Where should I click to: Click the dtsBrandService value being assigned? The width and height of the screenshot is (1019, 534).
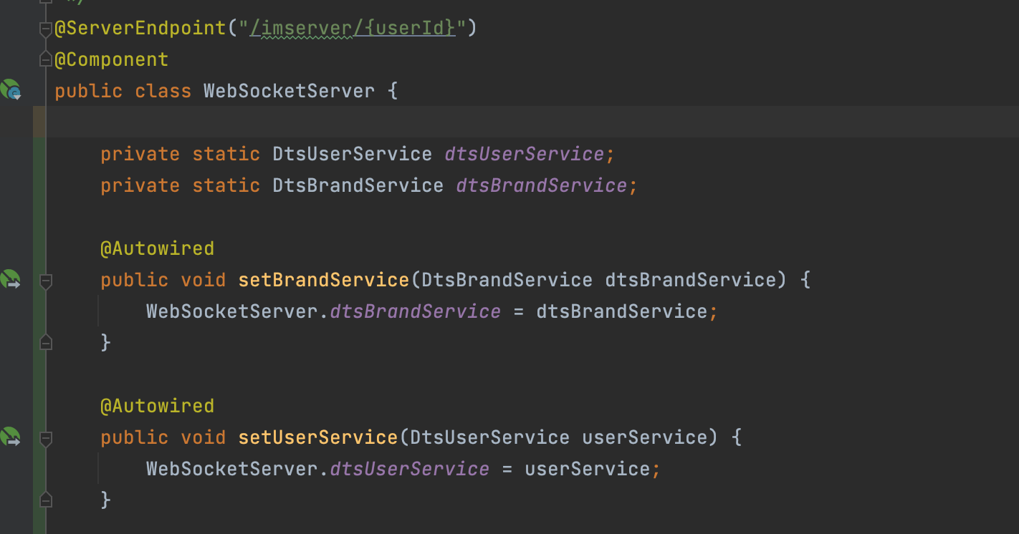621,311
